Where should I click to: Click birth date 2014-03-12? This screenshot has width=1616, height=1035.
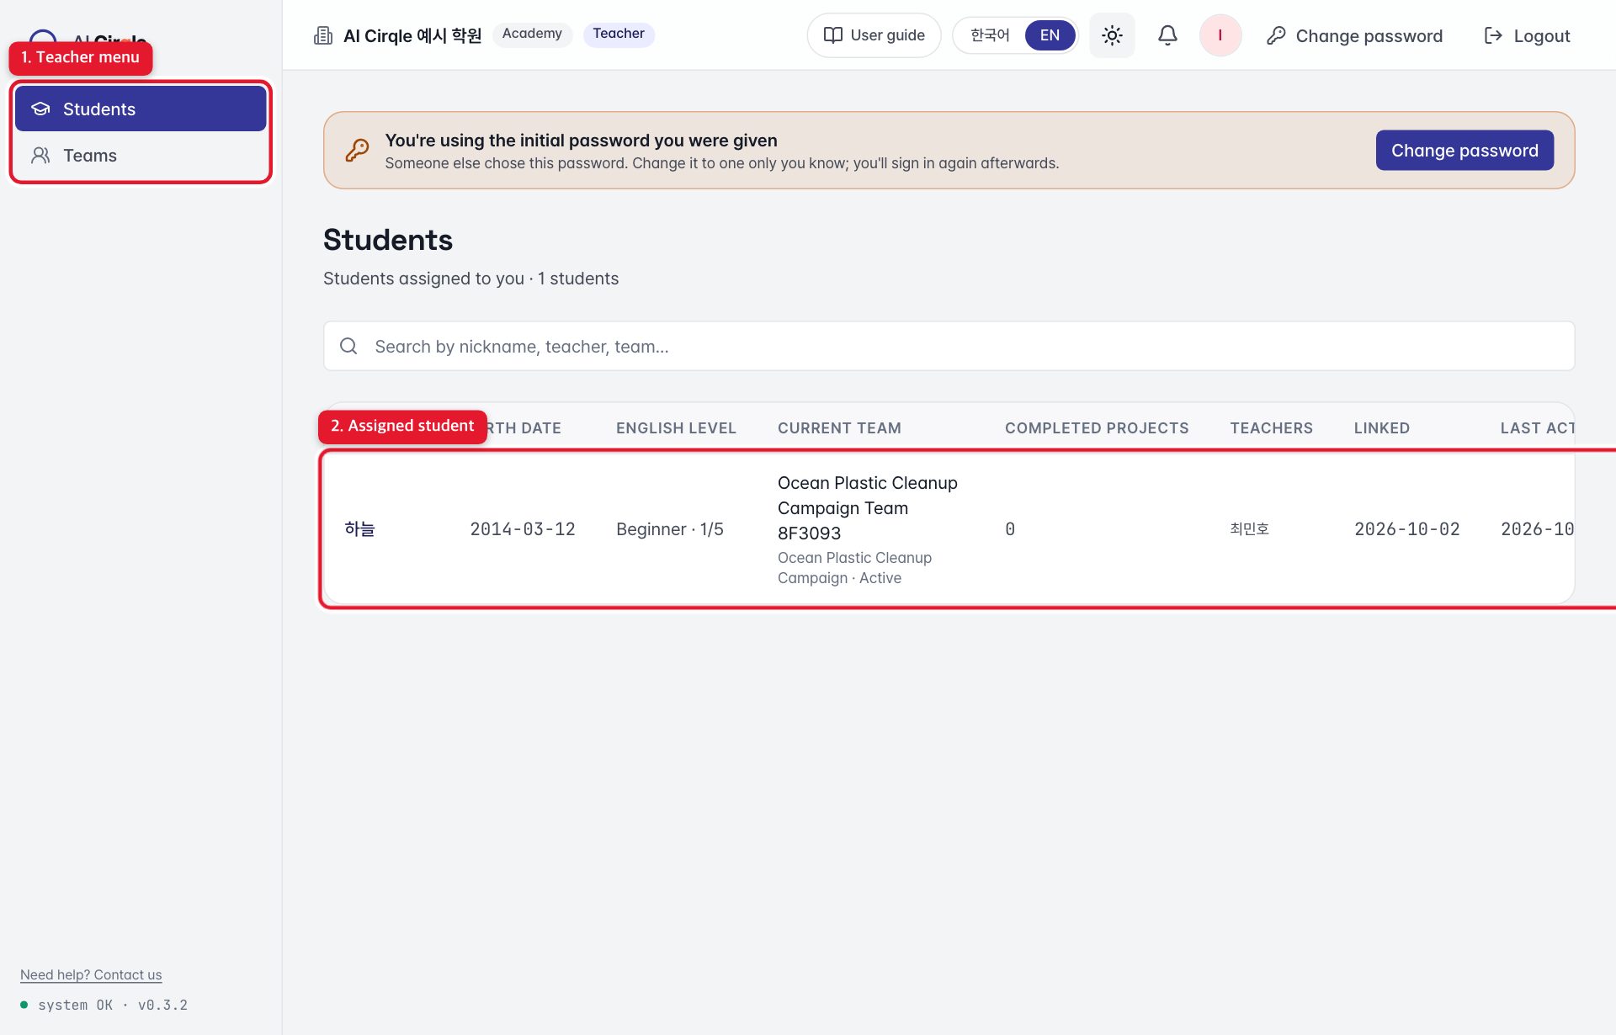coord(523,529)
